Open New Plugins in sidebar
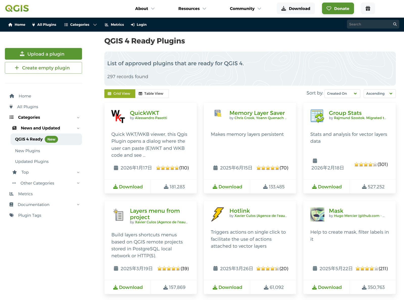Viewport: 404px width, 300px height. pyautogui.click(x=28, y=151)
